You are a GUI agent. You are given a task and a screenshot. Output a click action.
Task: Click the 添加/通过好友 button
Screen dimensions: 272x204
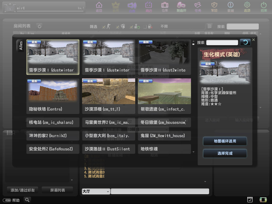click(23, 190)
